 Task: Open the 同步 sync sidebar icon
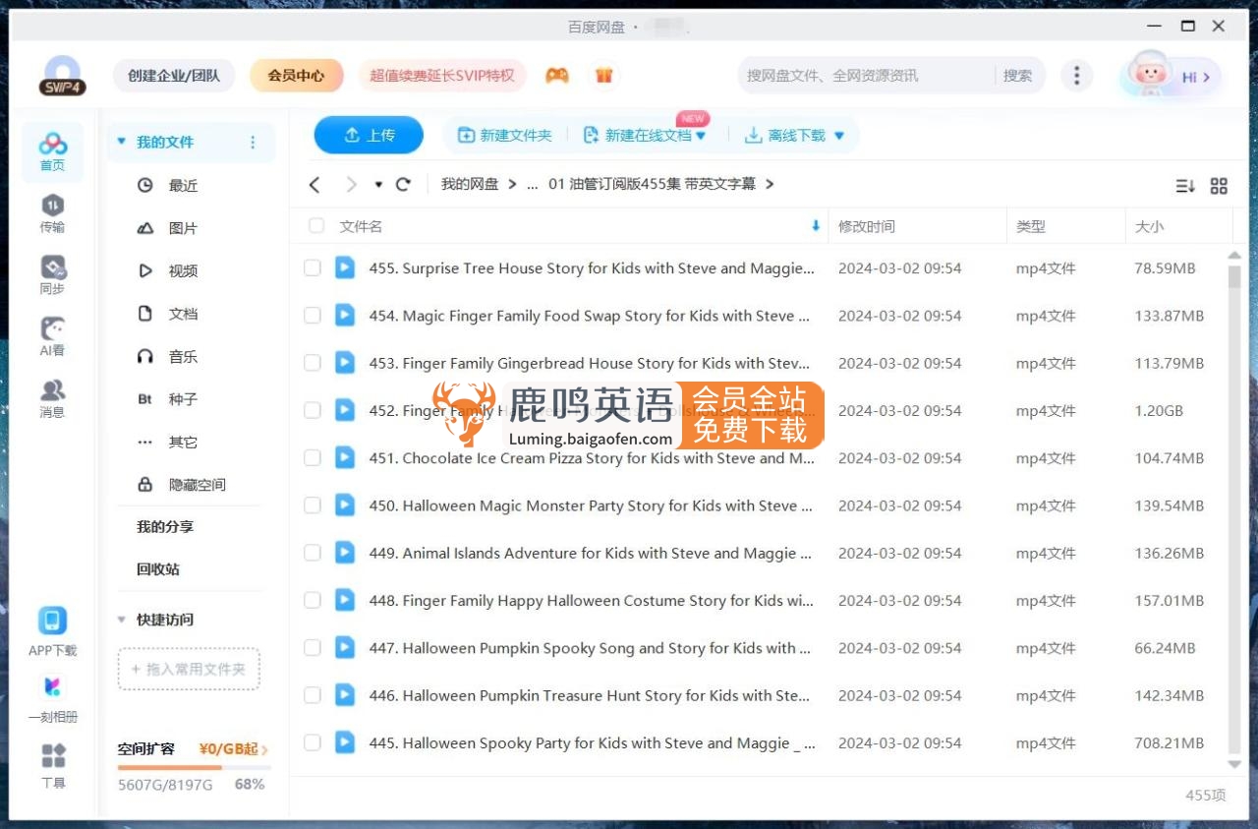click(53, 275)
